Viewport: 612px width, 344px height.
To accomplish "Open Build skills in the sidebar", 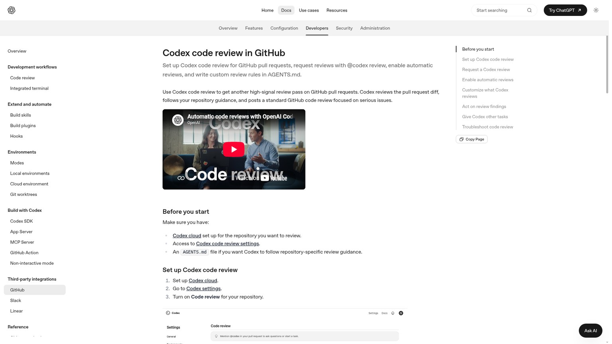I will click(x=20, y=115).
